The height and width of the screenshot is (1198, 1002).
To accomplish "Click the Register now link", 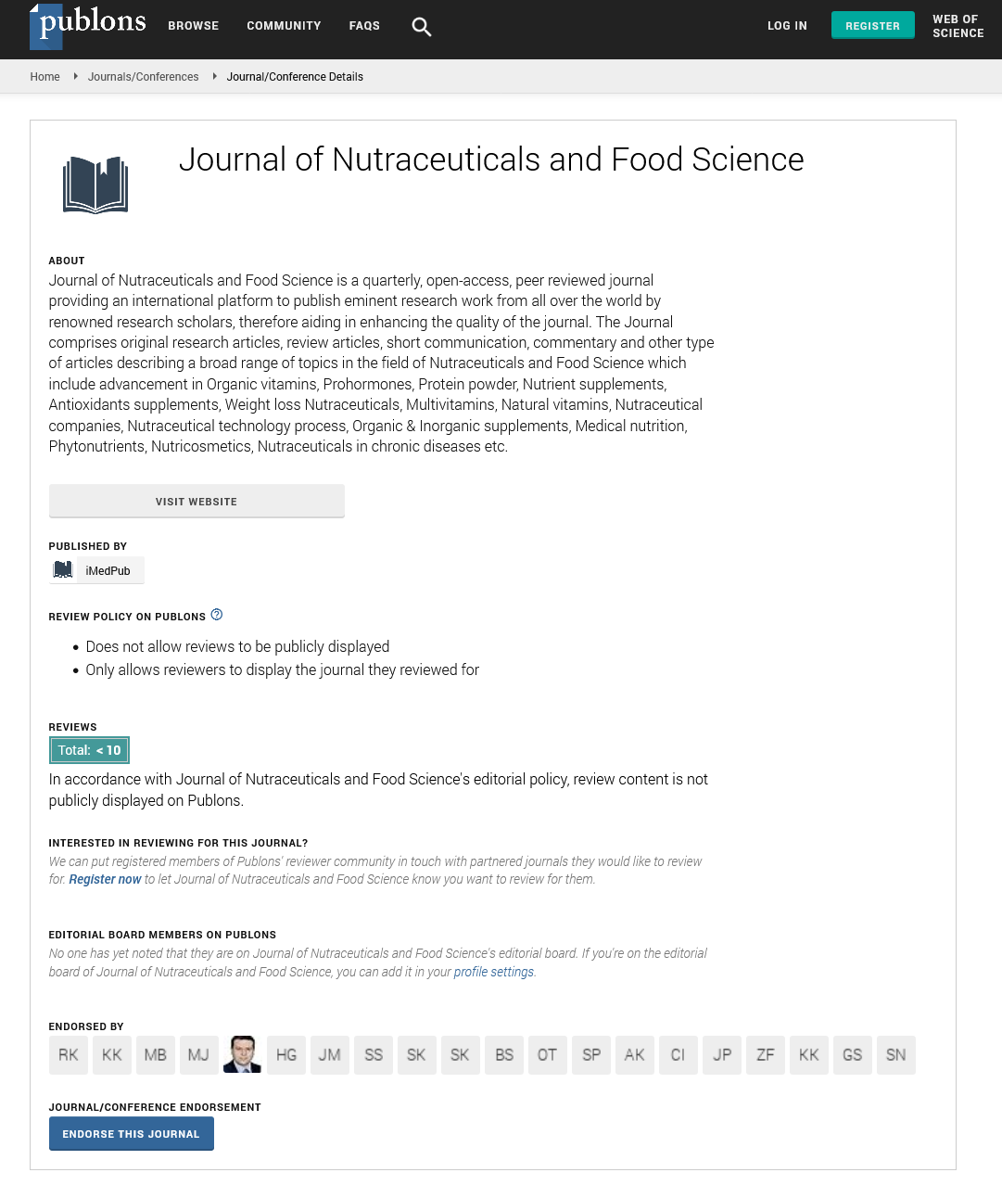I will [x=105, y=879].
